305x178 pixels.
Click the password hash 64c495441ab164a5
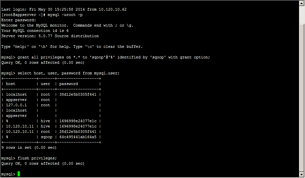78,137
